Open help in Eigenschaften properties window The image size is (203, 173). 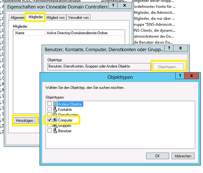(113, 5)
